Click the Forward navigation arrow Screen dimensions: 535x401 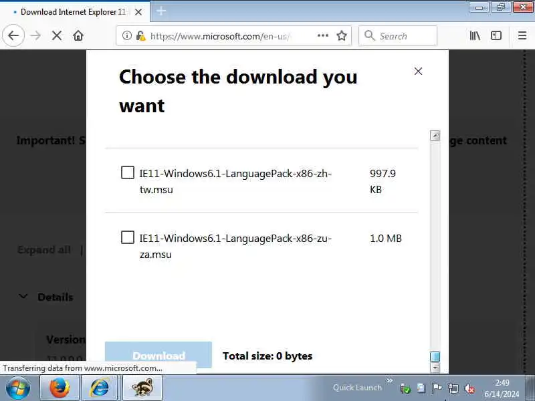(x=35, y=35)
